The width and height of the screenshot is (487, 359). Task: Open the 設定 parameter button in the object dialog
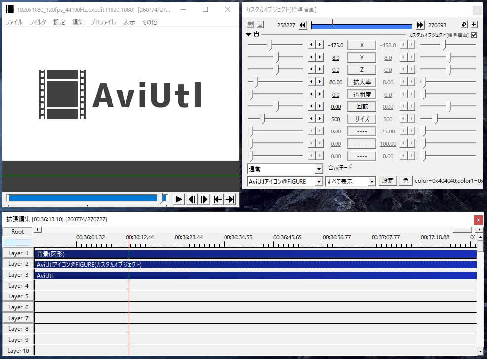click(x=388, y=181)
